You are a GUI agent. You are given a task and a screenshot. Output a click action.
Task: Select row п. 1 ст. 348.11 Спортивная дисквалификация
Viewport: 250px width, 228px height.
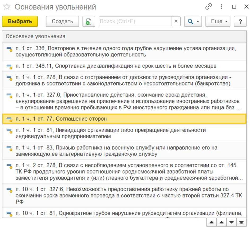[x=124, y=66]
